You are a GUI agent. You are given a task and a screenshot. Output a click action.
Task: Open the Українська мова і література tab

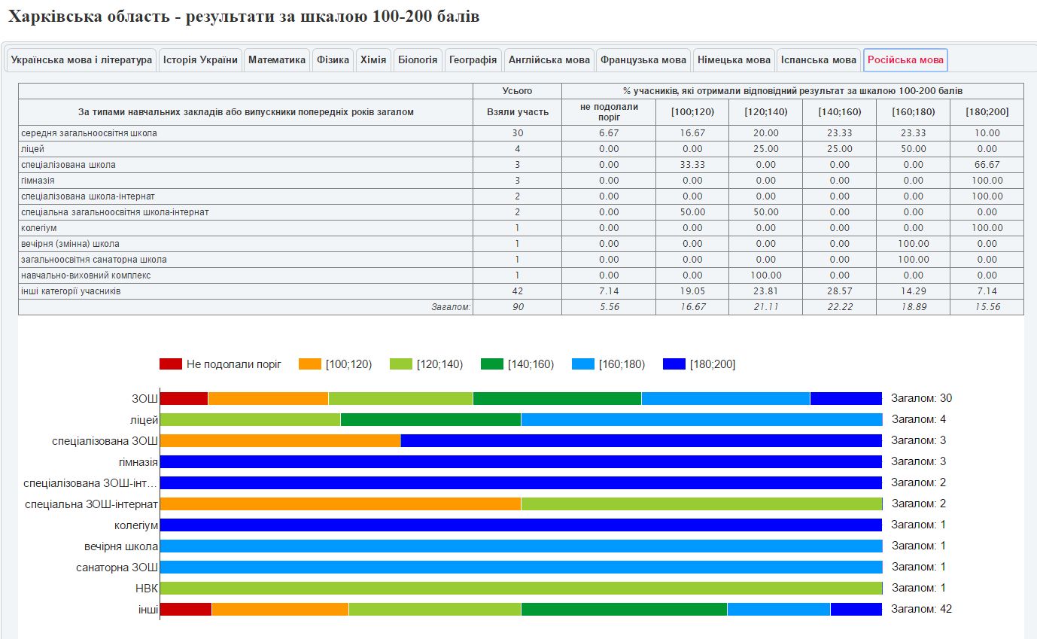pos(81,60)
